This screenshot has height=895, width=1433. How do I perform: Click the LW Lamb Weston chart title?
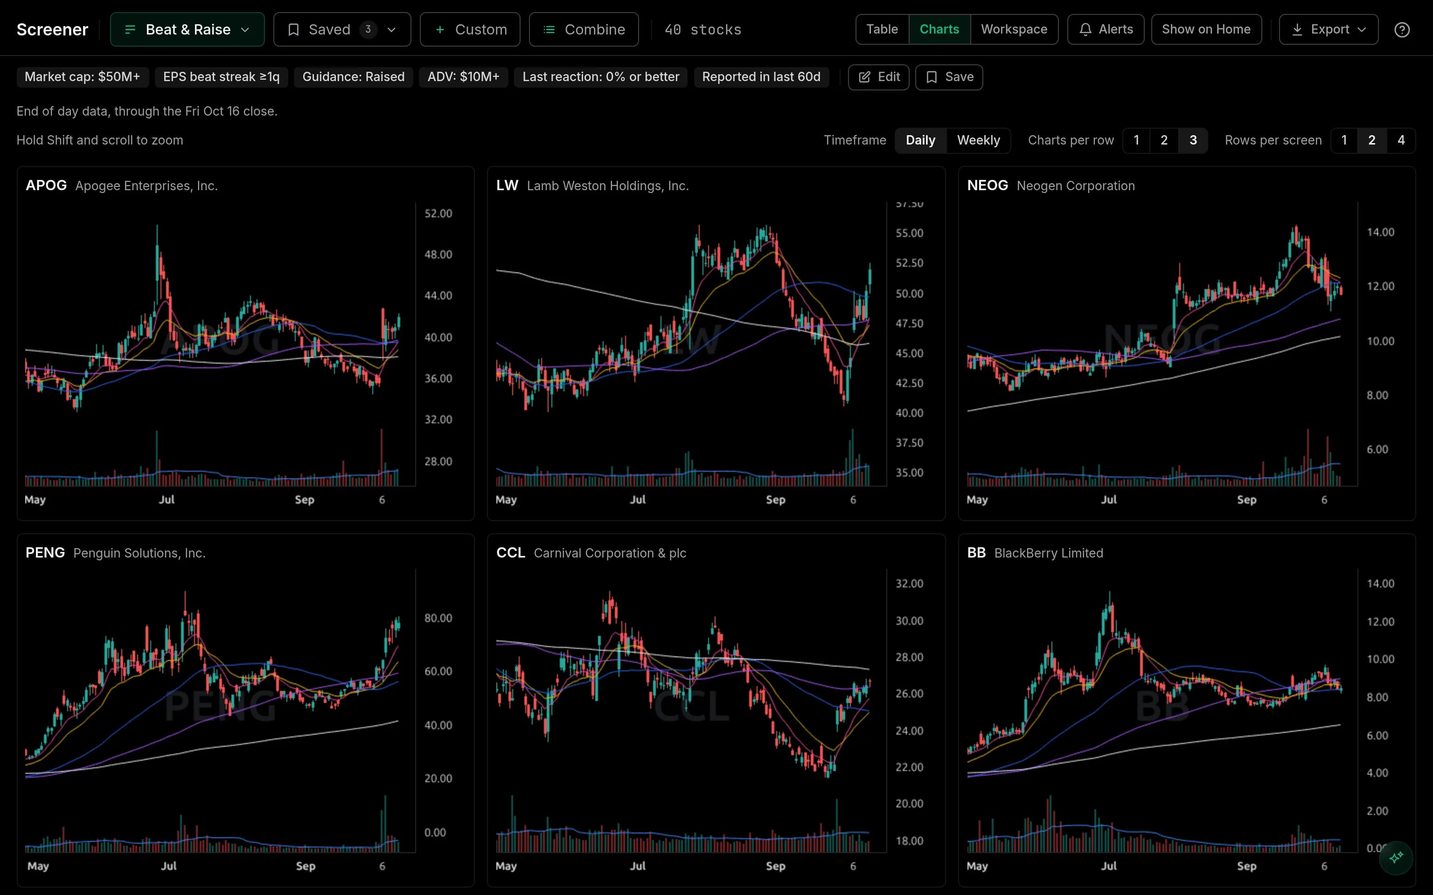(x=592, y=186)
